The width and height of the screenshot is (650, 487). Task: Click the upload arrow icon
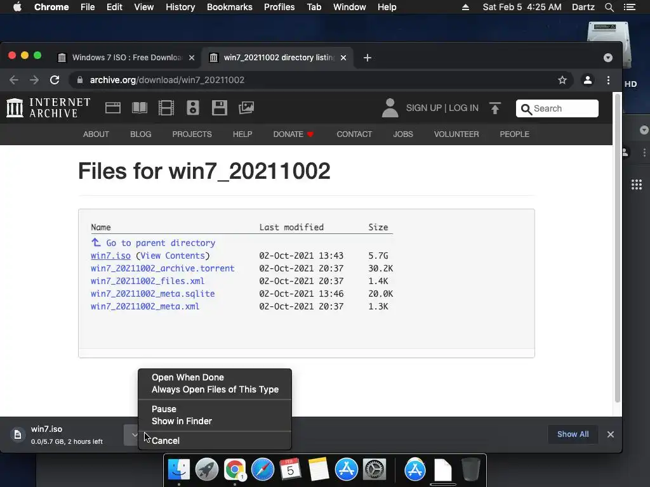[495, 108]
